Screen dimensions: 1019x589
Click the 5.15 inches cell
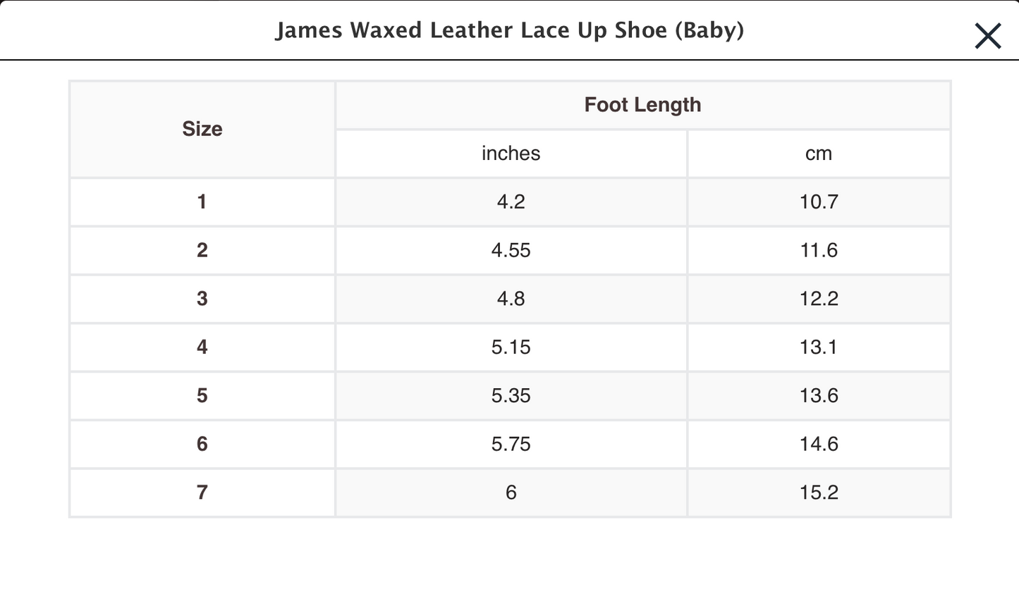tap(511, 347)
